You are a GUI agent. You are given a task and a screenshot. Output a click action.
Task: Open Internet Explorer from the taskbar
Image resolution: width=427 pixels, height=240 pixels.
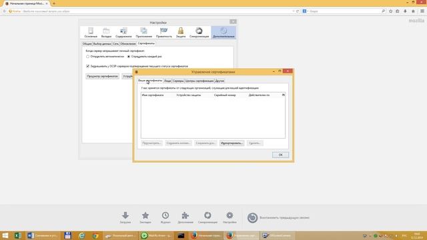coord(81,235)
